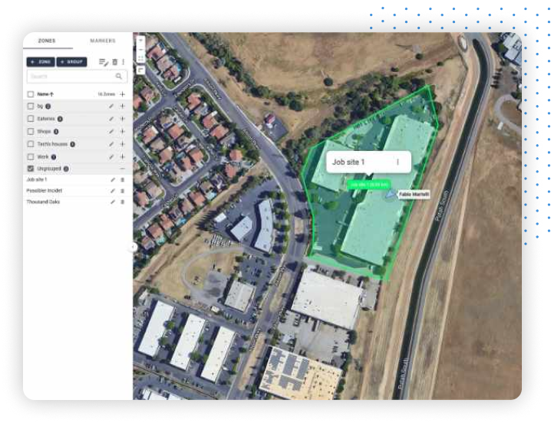551x423 pixels.
Task: Collapse the Ungrouped section
Action: point(122,169)
